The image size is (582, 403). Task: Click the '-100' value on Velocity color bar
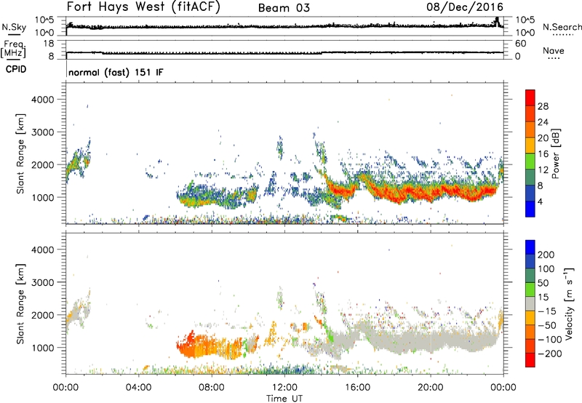[x=550, y=340]
